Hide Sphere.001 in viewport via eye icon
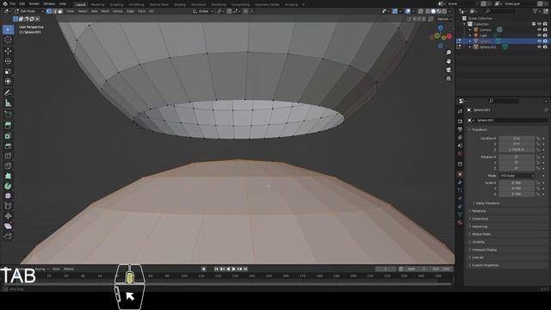This screenshot has width=551, height=310. [x=539, y=46]
